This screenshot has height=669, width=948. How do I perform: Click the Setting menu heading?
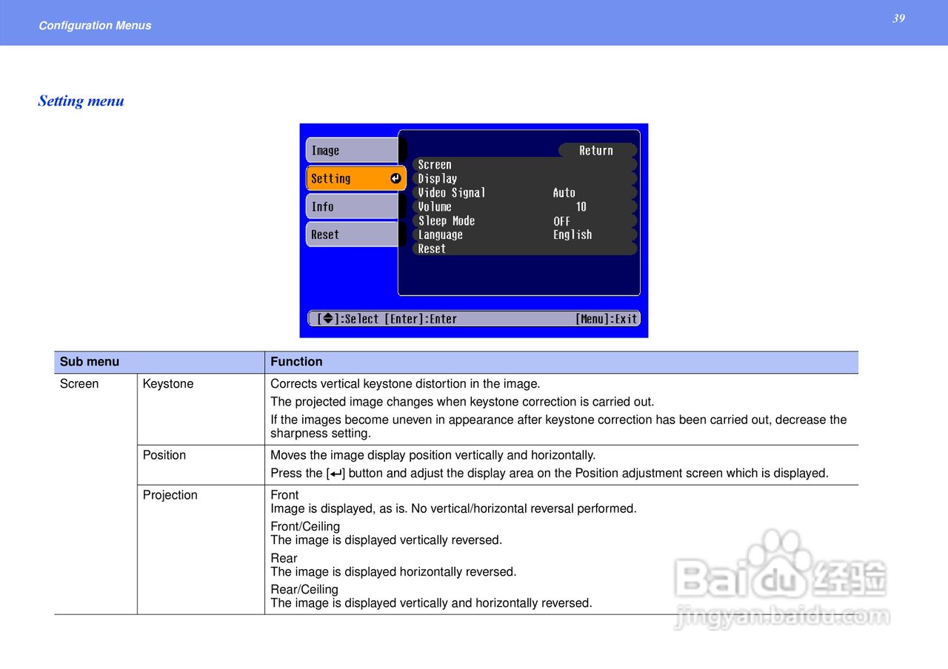pos(81,101)
